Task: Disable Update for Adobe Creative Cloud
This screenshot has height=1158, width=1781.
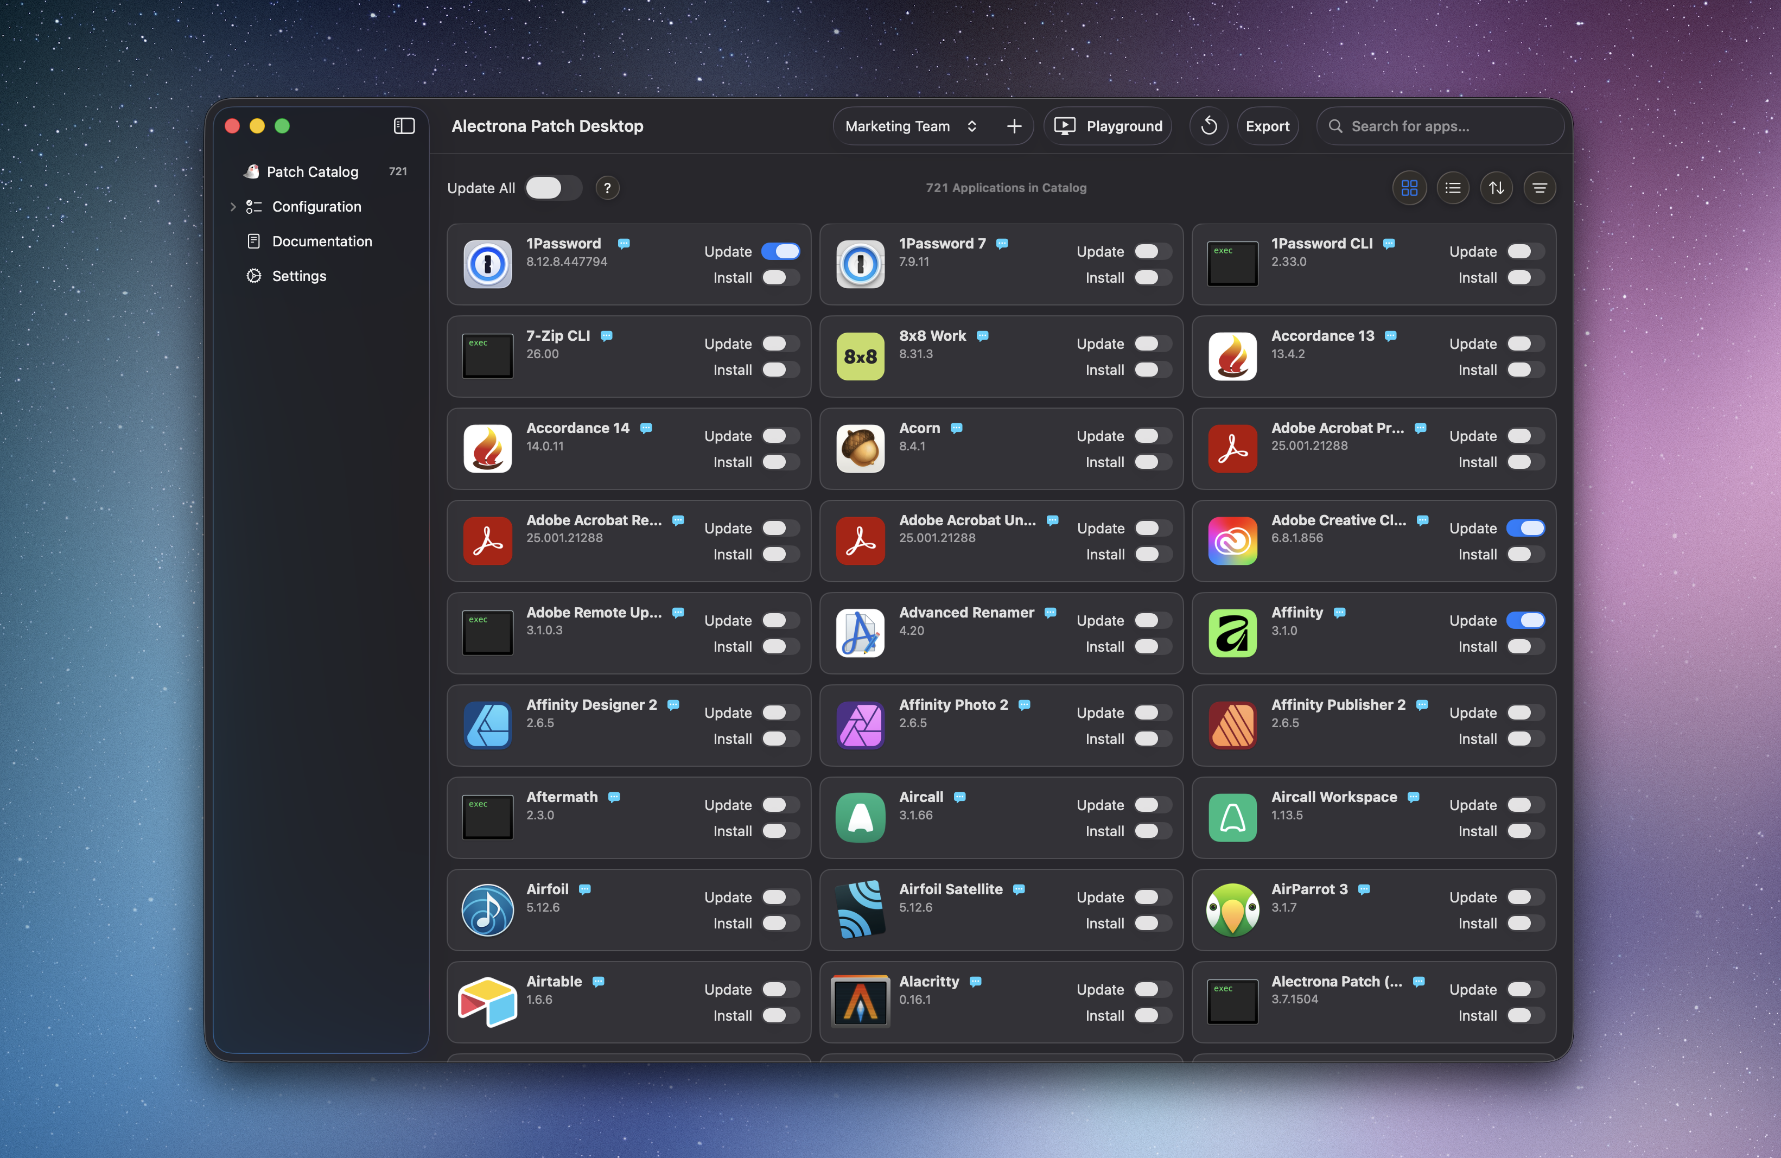Action: click(1525, 528)
